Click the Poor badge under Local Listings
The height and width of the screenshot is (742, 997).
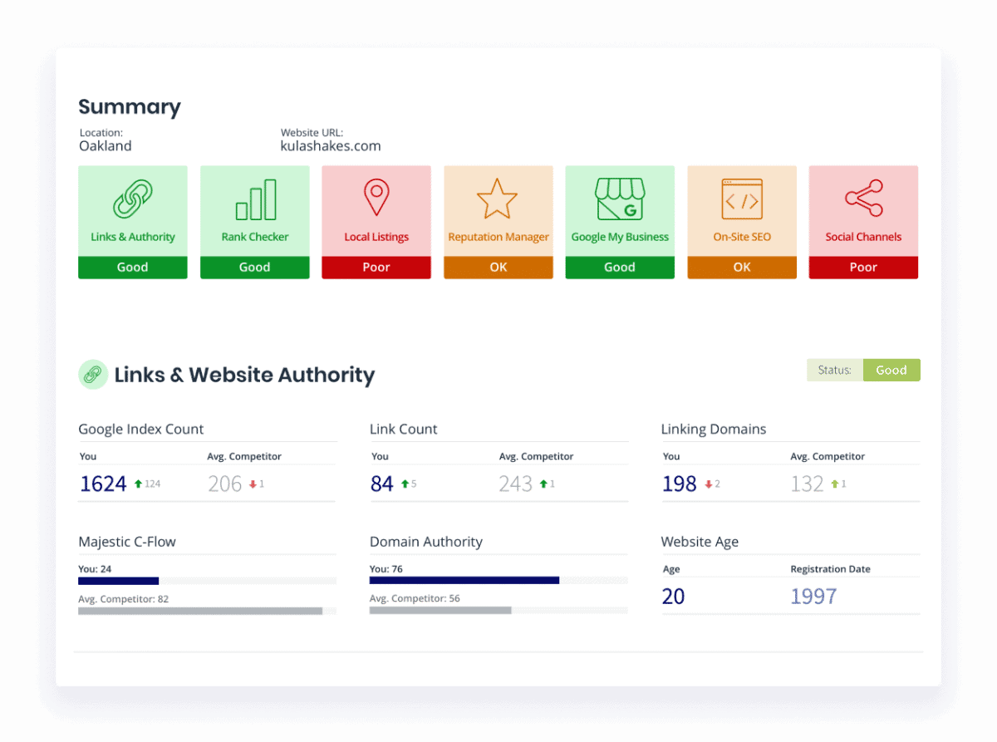click(x=376, y=268)
